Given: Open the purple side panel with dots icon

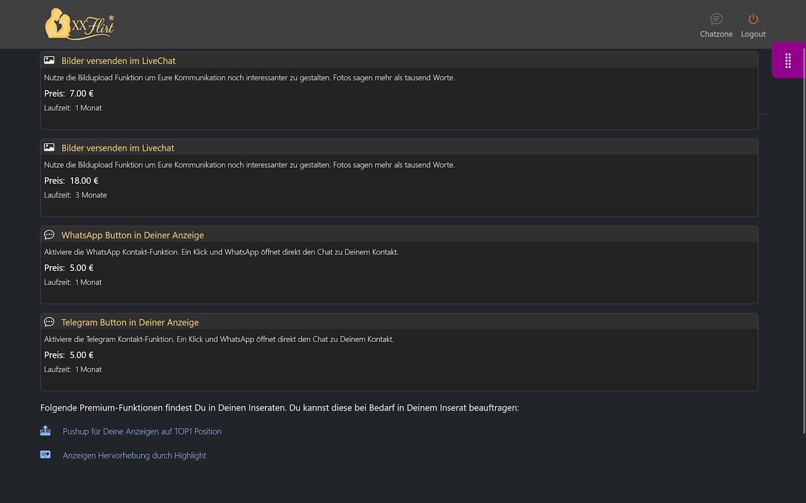Looking at the screenshot, I should click(788, 60).
